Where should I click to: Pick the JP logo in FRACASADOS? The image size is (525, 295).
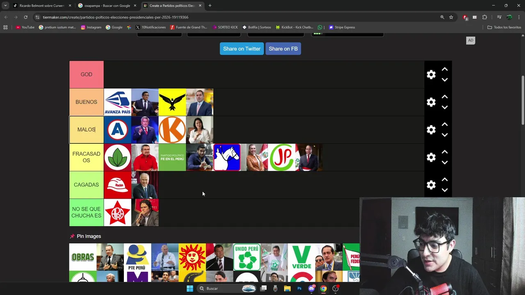(282, 157)
